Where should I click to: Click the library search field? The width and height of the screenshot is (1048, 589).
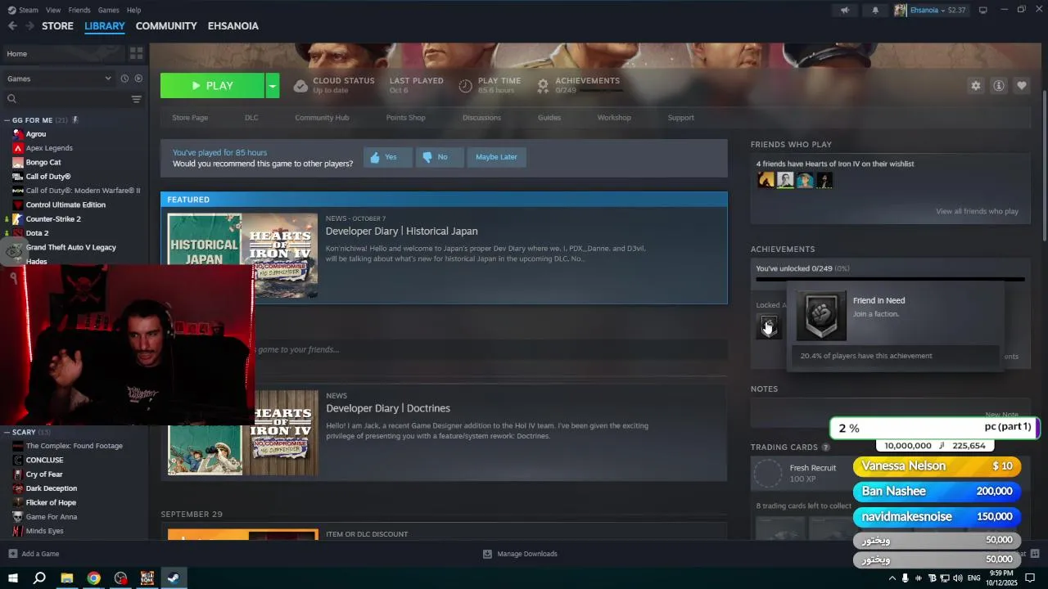point(67,99)
